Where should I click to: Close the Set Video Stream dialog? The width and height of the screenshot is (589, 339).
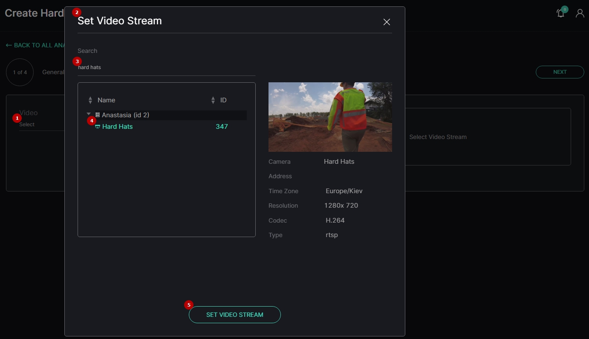pos(387,22)
